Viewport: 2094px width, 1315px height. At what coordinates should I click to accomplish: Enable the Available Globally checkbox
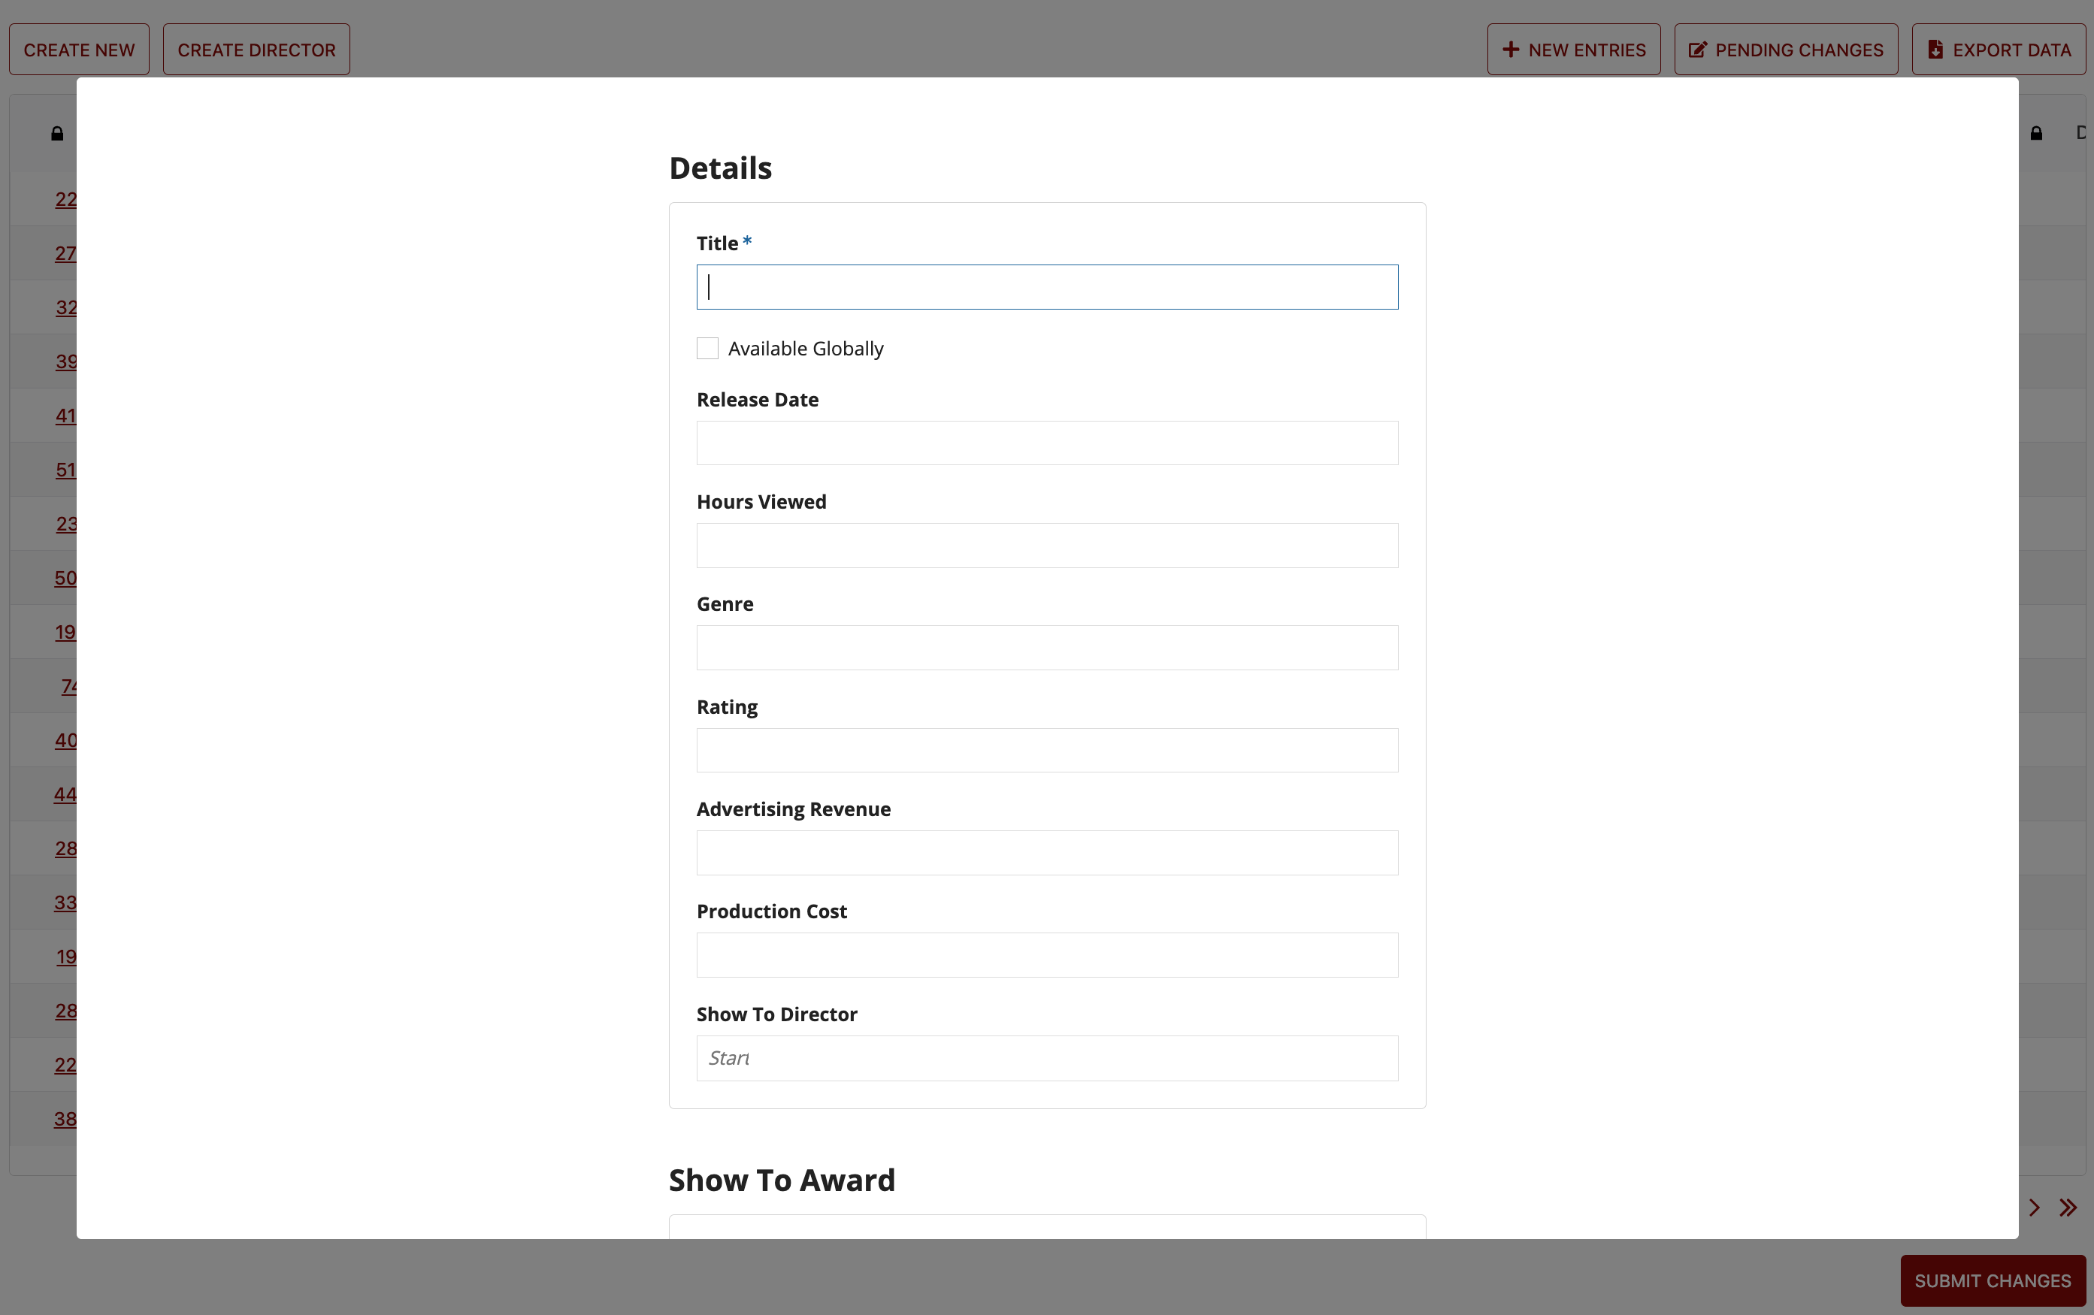pyautogui.click(x=707, y=349)
